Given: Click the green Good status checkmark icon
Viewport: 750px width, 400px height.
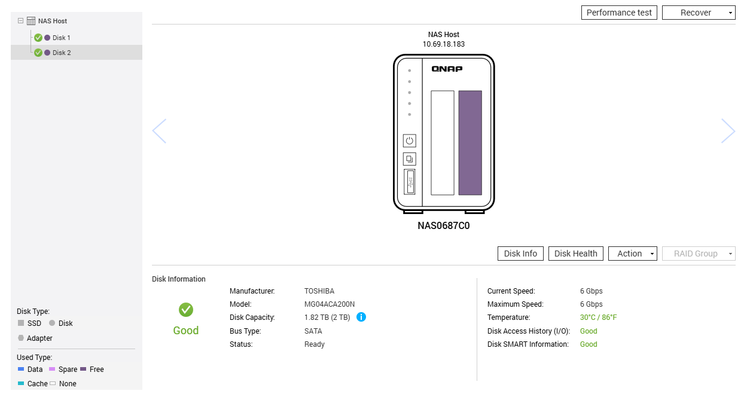Looking at the screenshot, I should pyautogui.click(x=186, y=310).
